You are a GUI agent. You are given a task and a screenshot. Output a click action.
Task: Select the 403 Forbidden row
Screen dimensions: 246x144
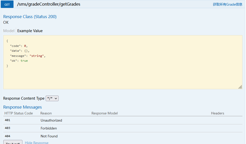click(x=123, y=128)
